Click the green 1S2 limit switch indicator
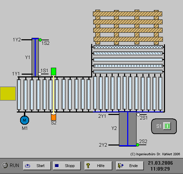The width and height of the screenshot is (183, 174). coord(40,40)
